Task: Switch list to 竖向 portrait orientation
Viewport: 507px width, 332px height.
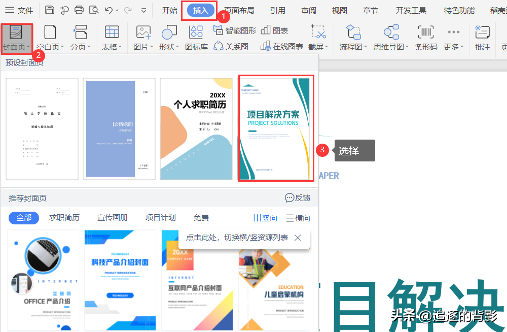Action: point(265,218)
